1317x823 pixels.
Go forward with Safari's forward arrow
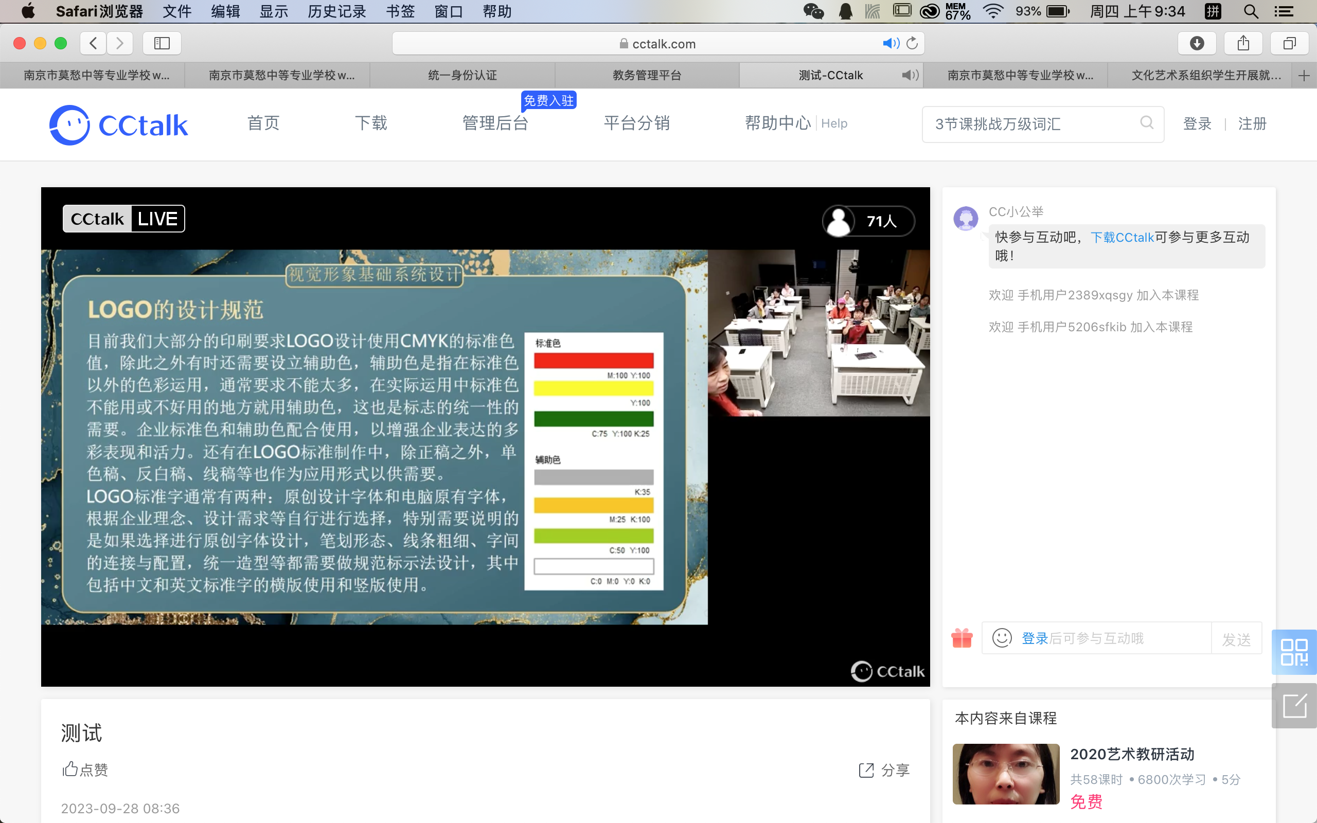coord(120,43)
